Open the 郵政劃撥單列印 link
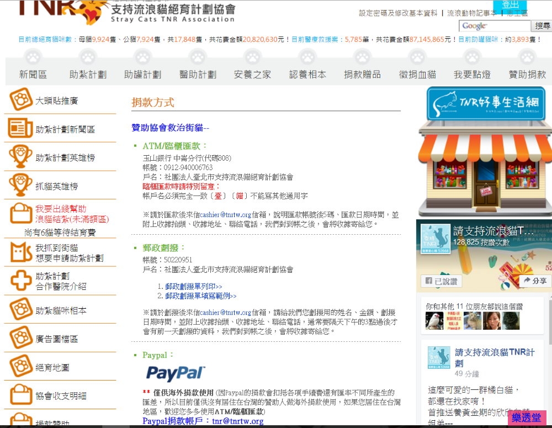The image size is (552, 428). [193, 287]
